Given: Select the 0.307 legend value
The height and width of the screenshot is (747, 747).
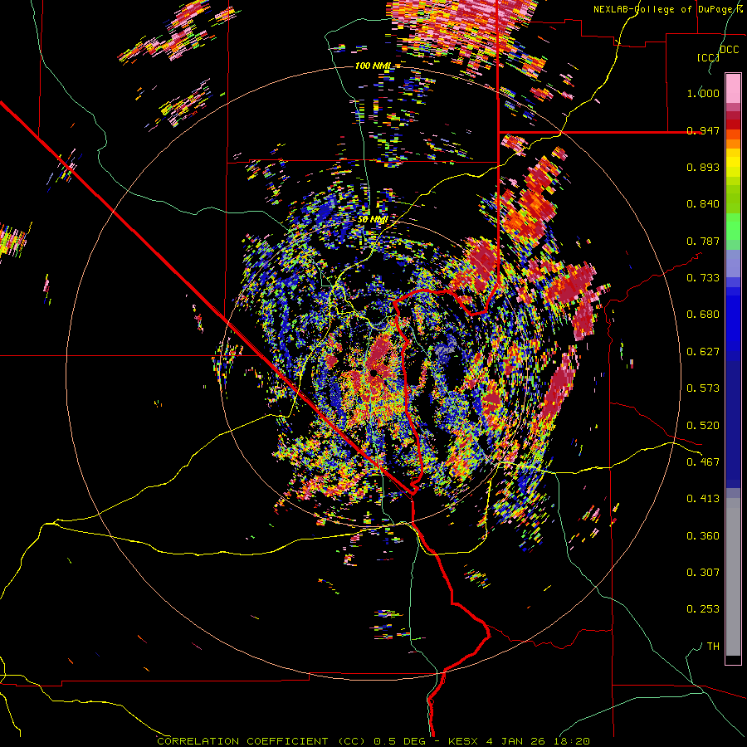Looking at the screenshot, I should coord(703,573).
